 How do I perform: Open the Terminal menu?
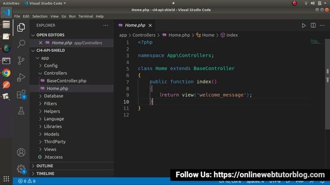coord(86,16)
